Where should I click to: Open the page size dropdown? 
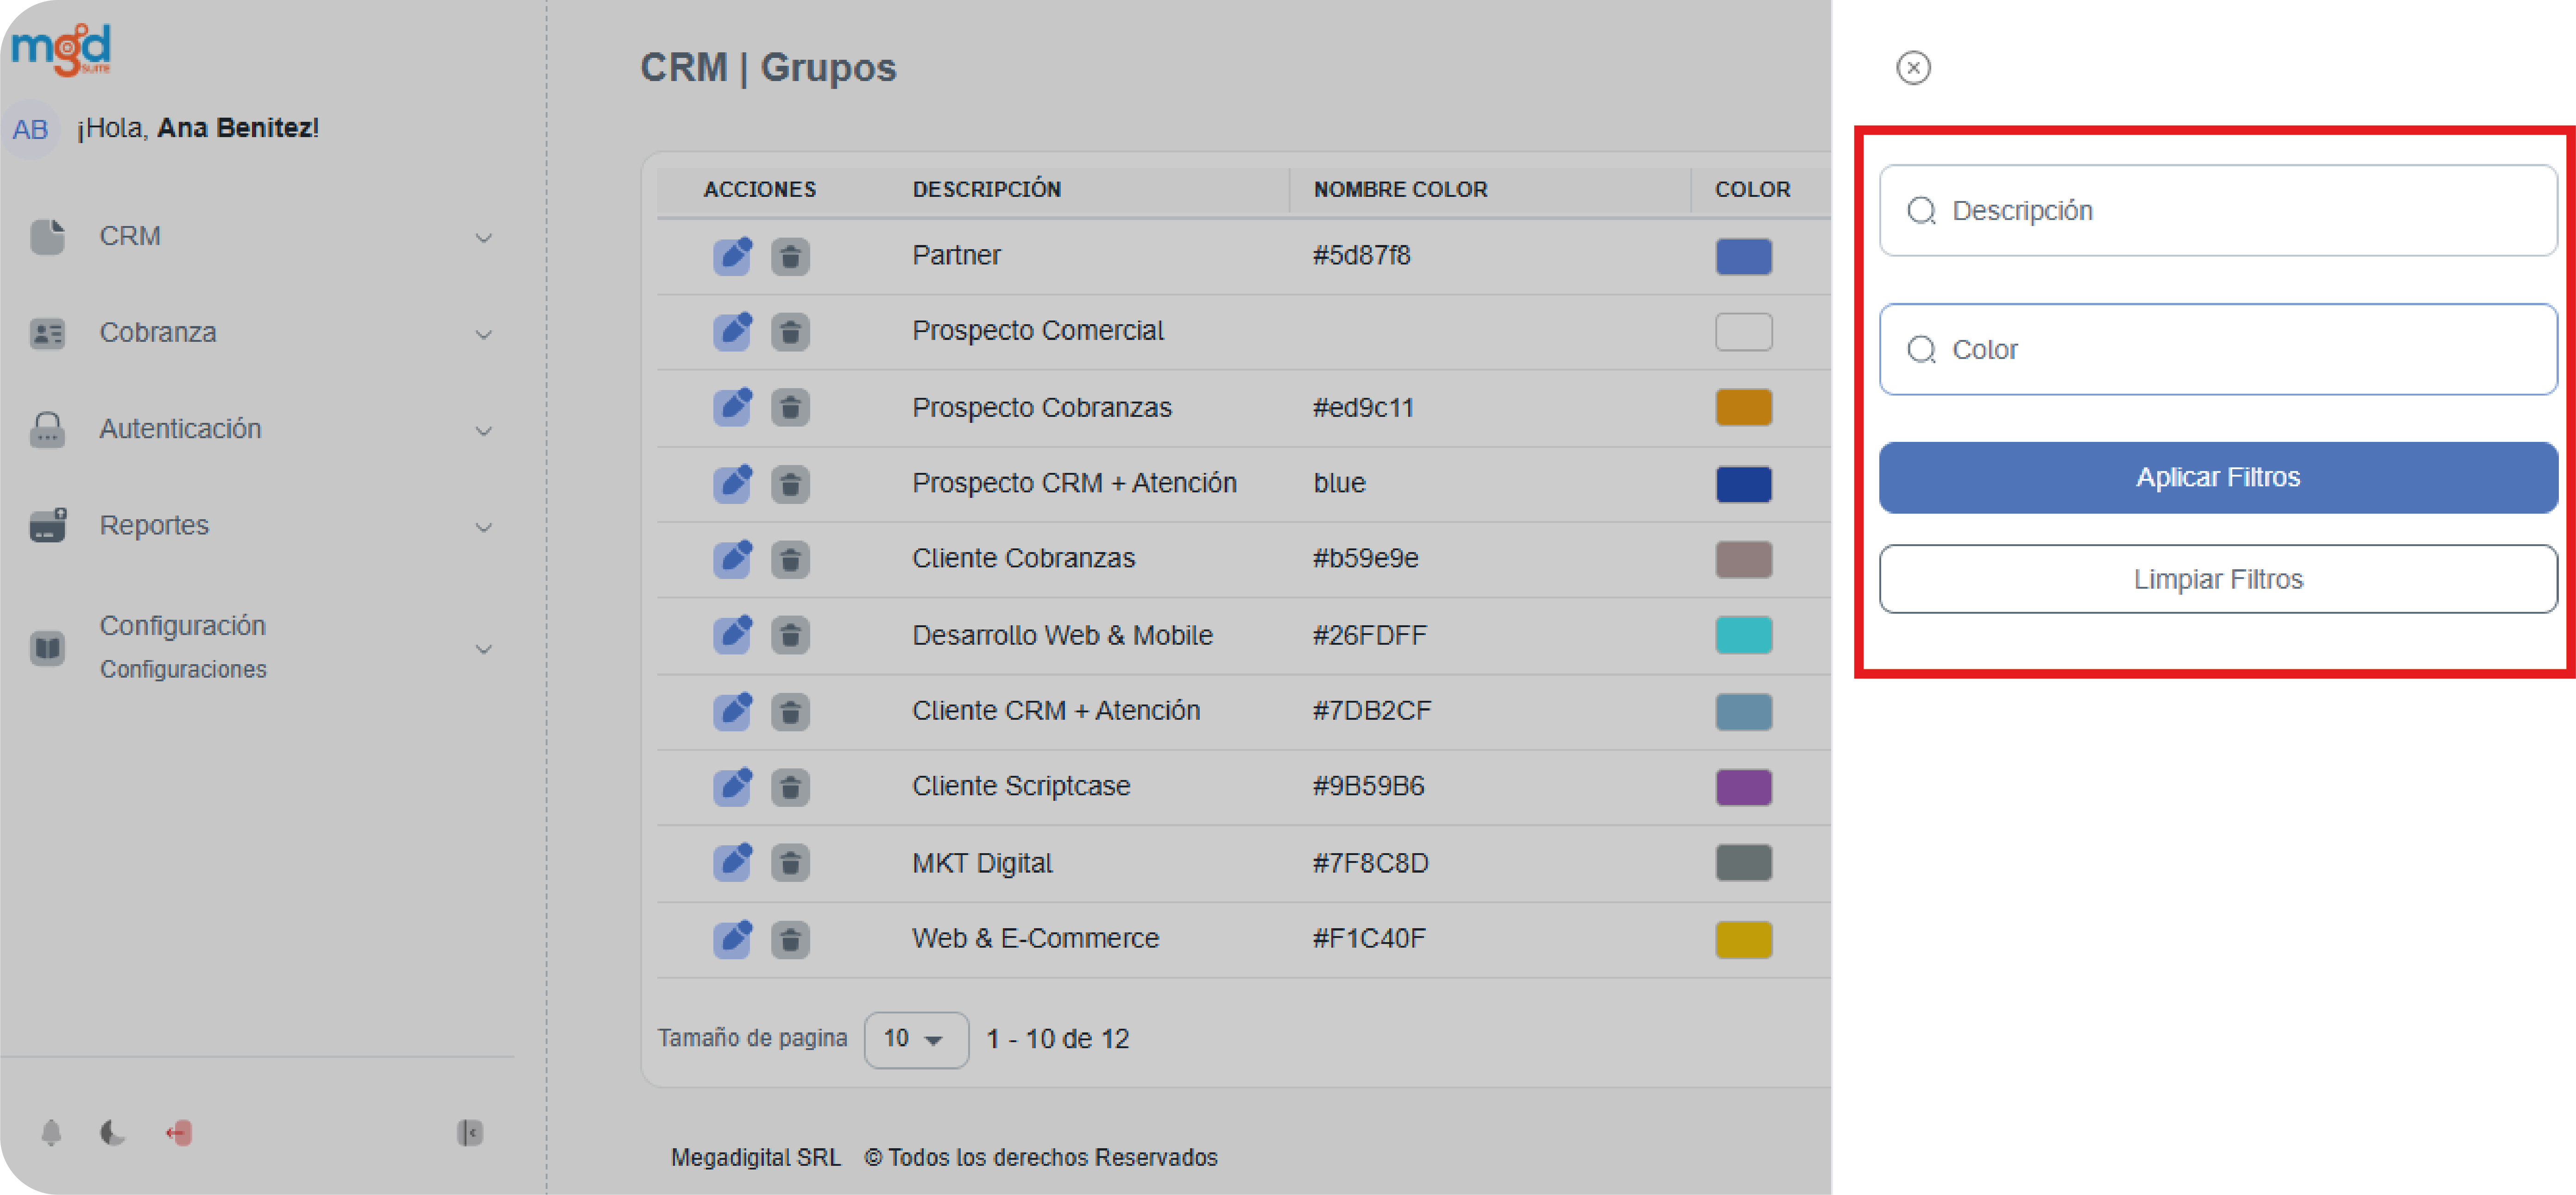pyautogui.click(x=915, y=1039)
